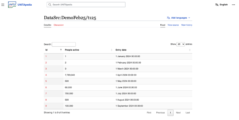Open the three-dots more options menu
The height and width of the screenshot is (120, 239).
(233, 5)
